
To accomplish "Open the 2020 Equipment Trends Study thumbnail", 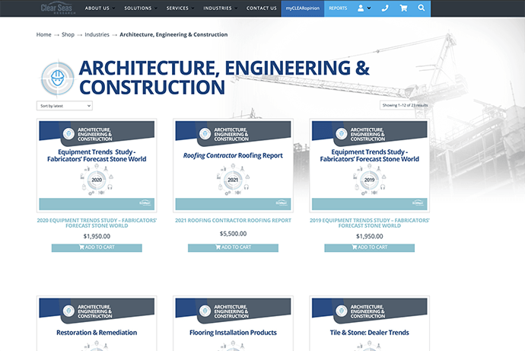I will pos(97,165).
